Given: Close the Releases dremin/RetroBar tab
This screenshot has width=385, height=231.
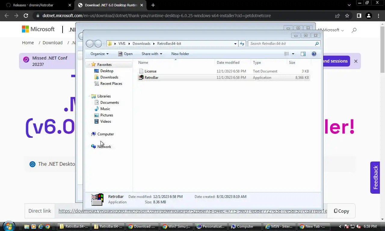Looking at the screenshot, I should point(70,5).
